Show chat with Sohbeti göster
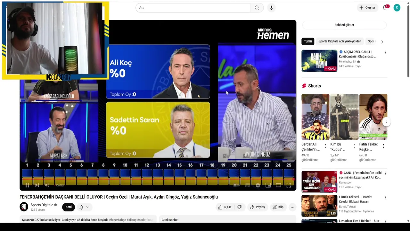Viewport: 410px width, 231px height. [x=344, y=25]
